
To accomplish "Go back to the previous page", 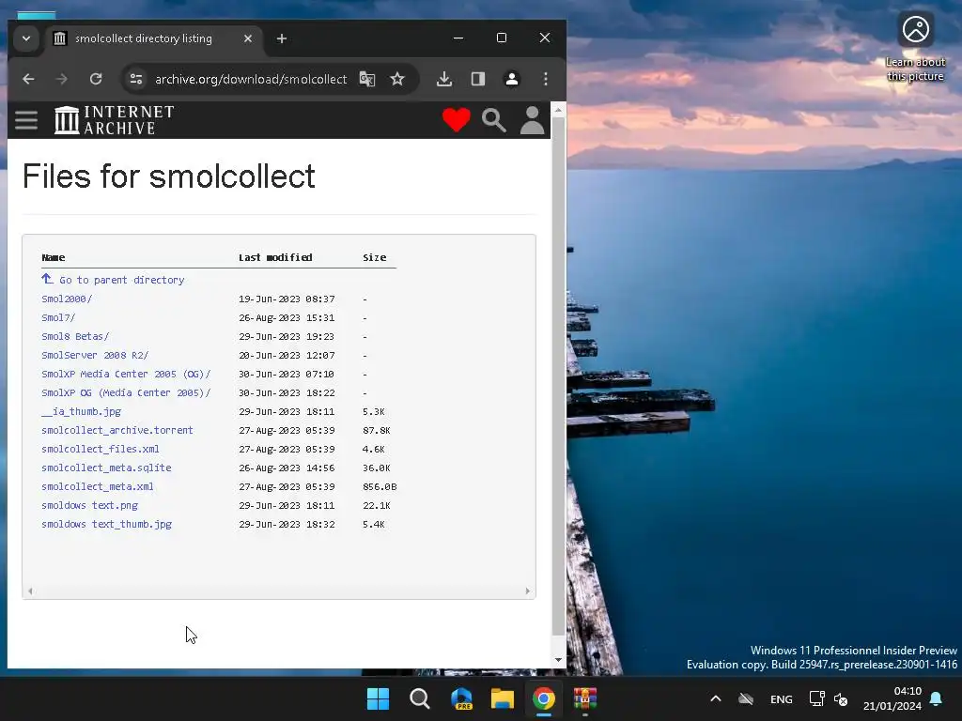I will [28, 79].
